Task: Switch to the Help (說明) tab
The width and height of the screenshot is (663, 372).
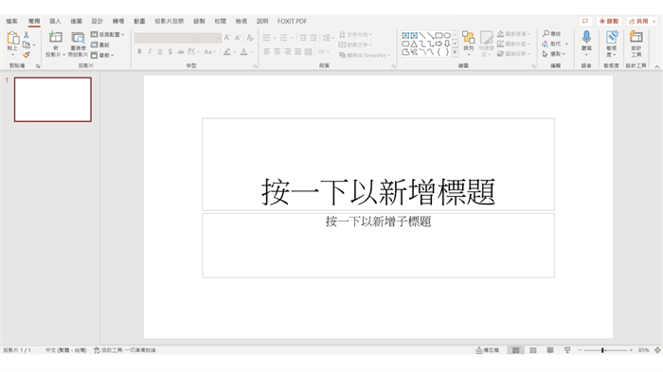Action: [x=262, y=21]
